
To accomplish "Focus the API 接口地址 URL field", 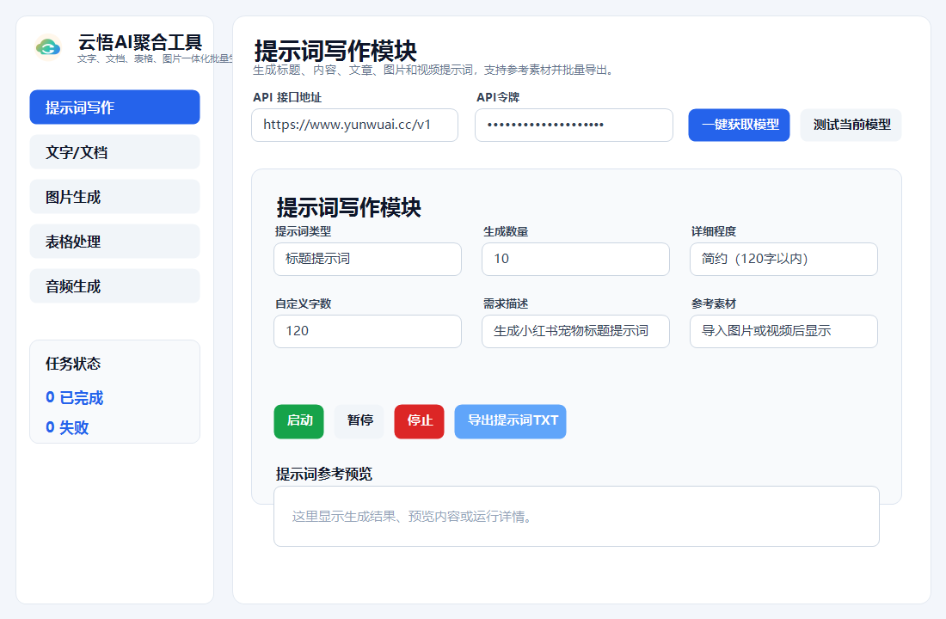I will pyautogui.click(x=354, y=125).
